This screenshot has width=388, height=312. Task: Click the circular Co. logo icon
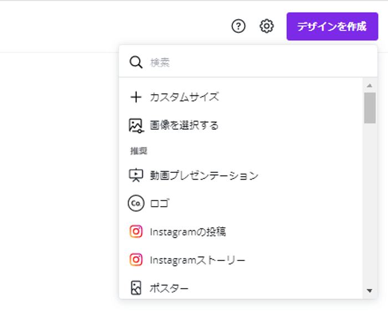pyautogui.click(x=136, y=203)
